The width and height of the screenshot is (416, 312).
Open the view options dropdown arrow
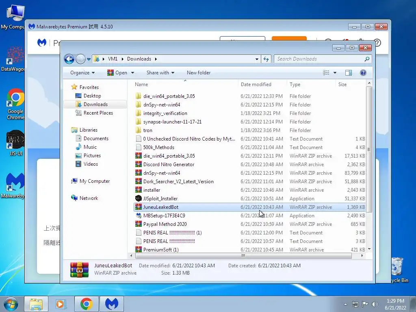click(x=335, y=73)
